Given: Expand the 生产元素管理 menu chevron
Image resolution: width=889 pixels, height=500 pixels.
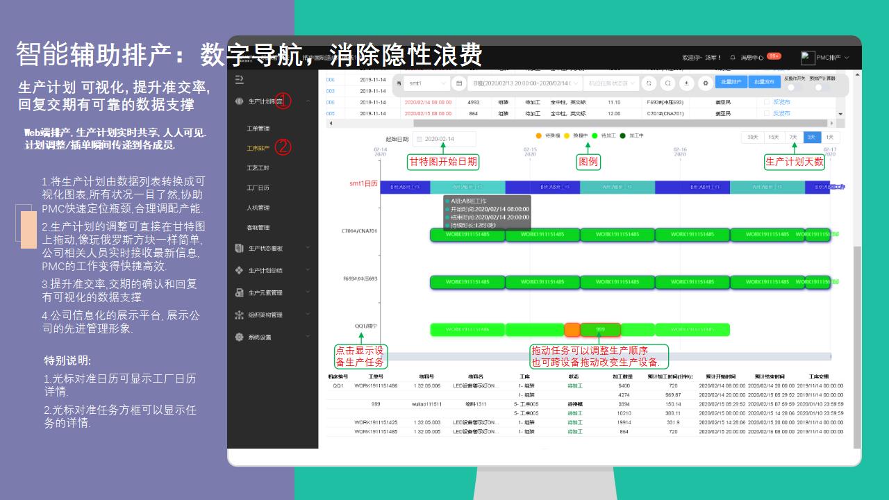Looking at the screenshot, I should 308,292.
